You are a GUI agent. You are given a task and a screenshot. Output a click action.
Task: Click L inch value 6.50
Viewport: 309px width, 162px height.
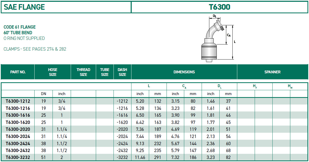click(140, 115)
